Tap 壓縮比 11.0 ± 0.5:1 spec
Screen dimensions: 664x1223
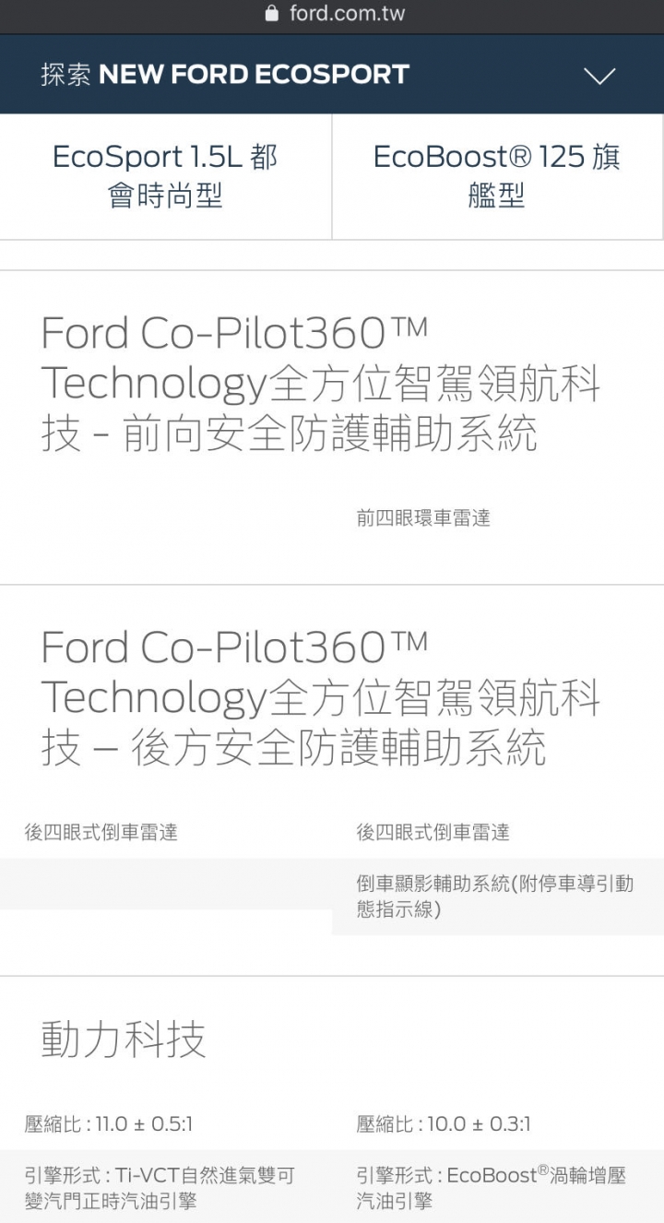pyautogui.click(x=108, y=1123)
